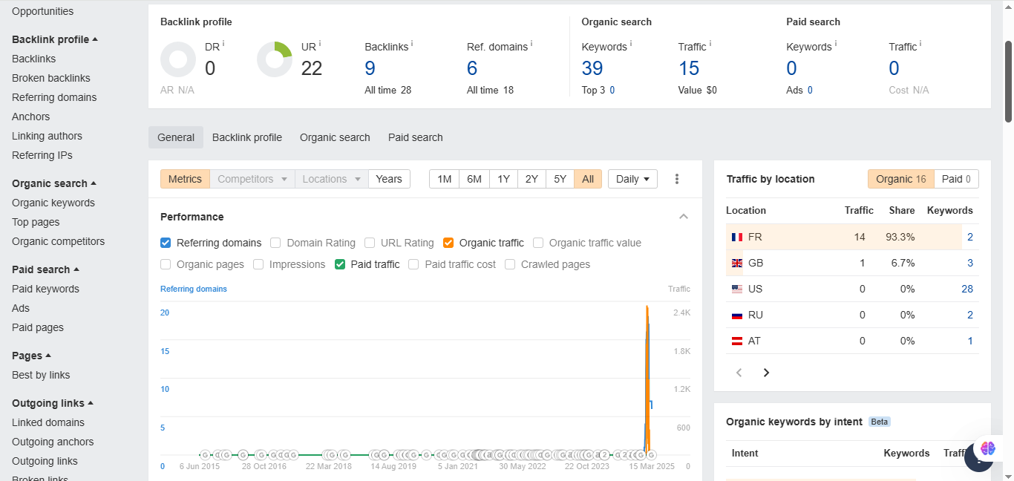1014x481 pixels.
Task: Open Best by links in sidebar
Action: [x=41, y=375]
